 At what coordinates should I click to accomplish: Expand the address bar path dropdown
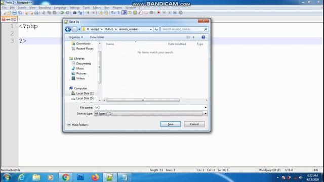pos(151,29)
